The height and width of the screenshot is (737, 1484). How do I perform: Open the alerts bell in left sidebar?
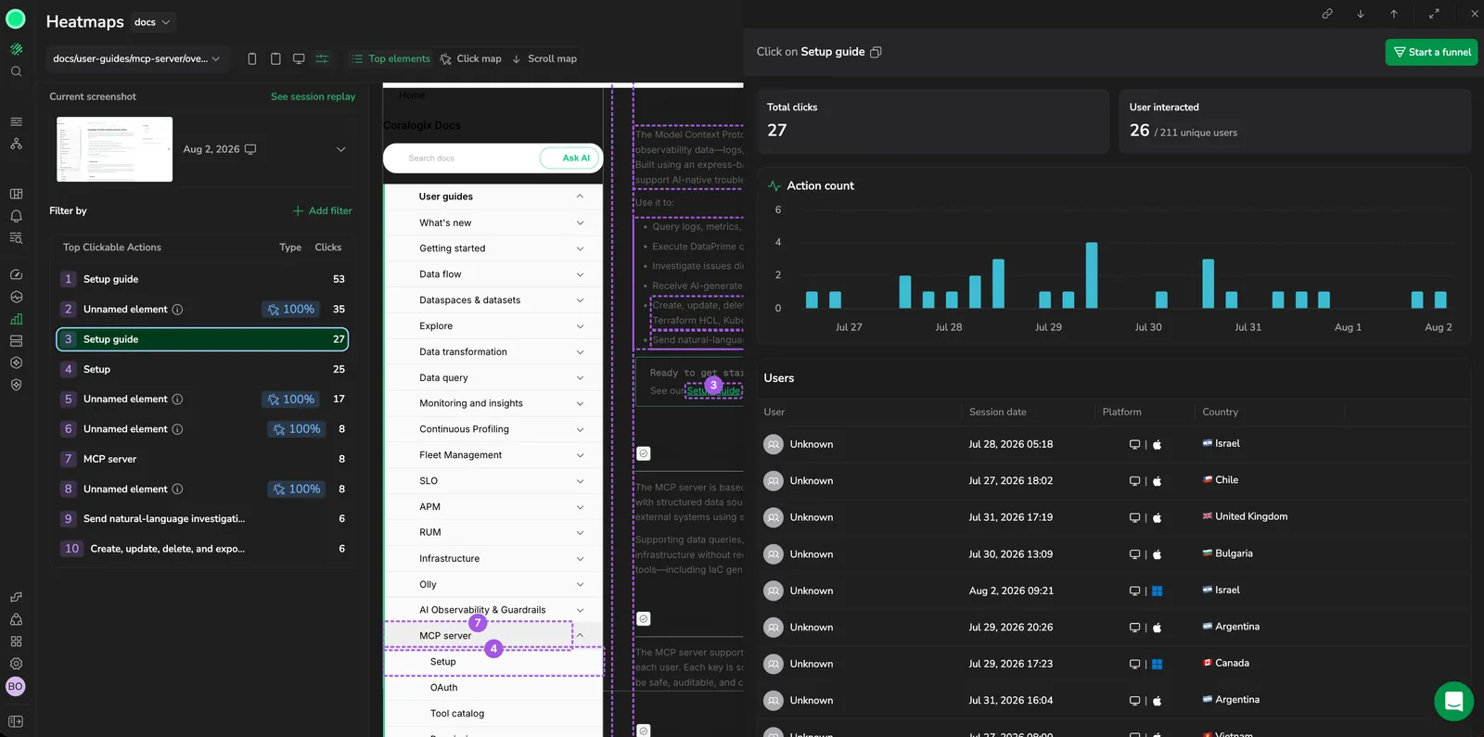click(x=16, y=216)
